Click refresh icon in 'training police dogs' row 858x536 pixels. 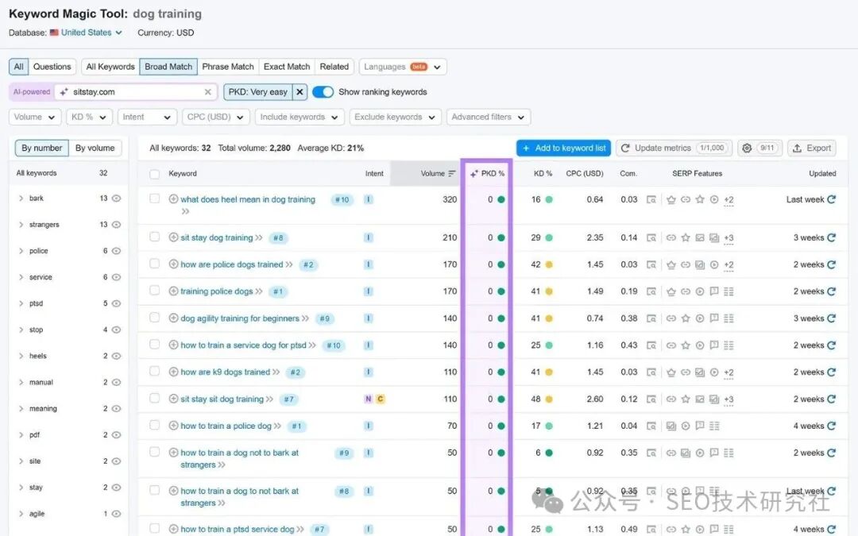[831, 291]
